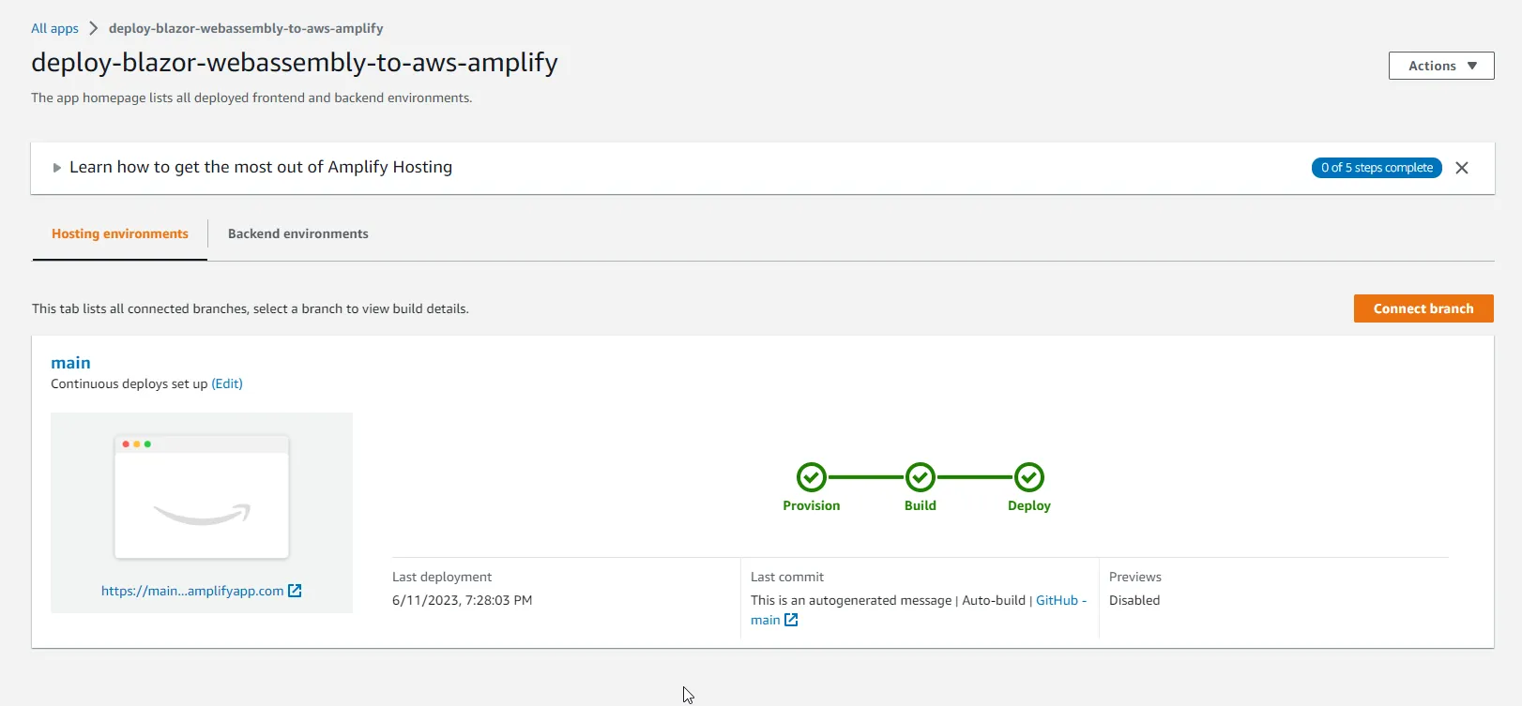Click the Build stage checkmark icon

920,476
